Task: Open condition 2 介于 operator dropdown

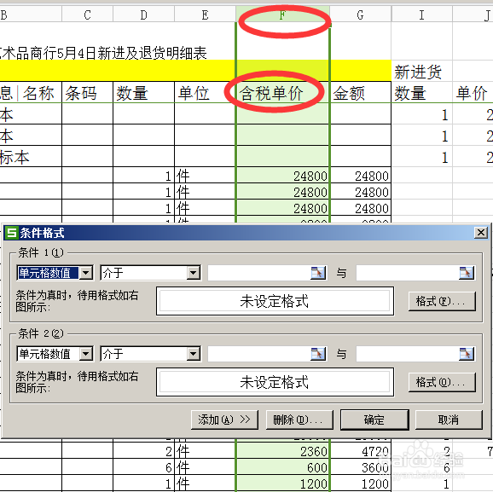Action: click(x=194, y=354)
